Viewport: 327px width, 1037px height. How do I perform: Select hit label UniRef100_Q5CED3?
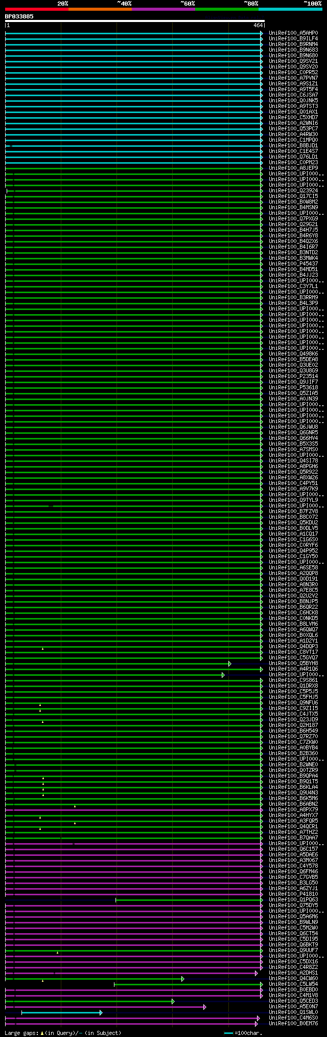293,1001
